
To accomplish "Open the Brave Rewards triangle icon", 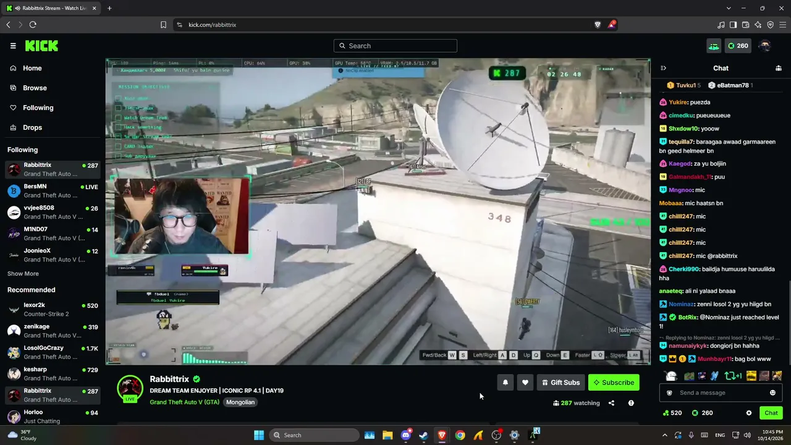I will 611,25.
